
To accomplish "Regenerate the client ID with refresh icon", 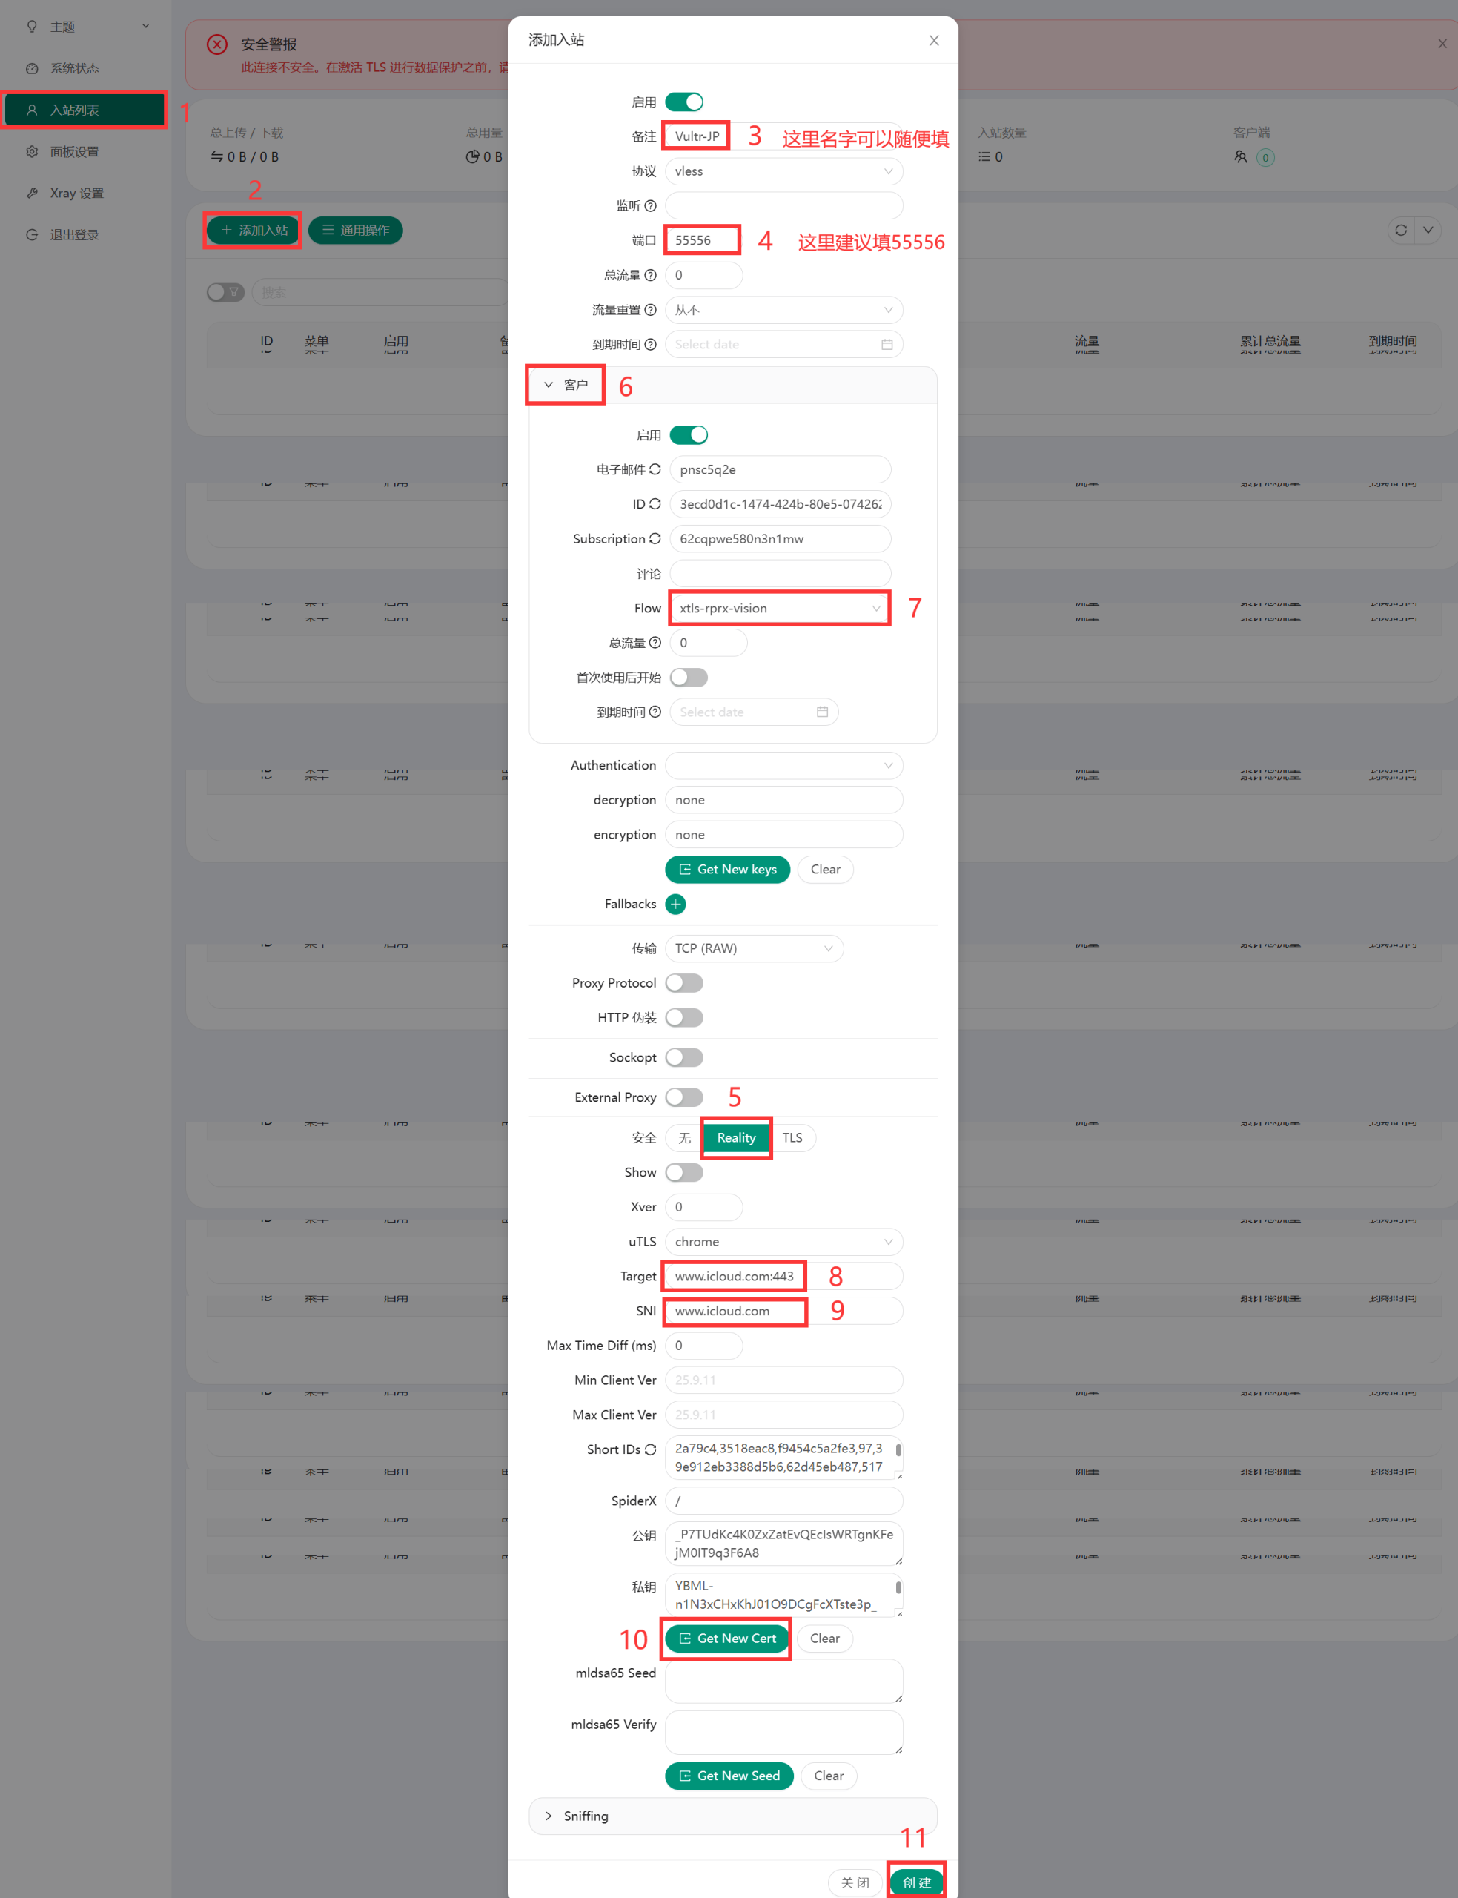I will (x=655, y=503).
